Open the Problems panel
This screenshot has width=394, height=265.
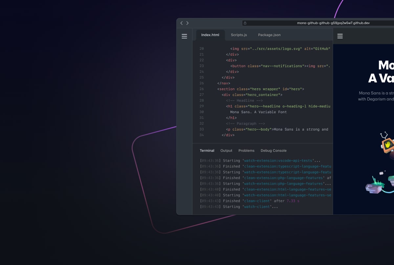pos(246,150)
